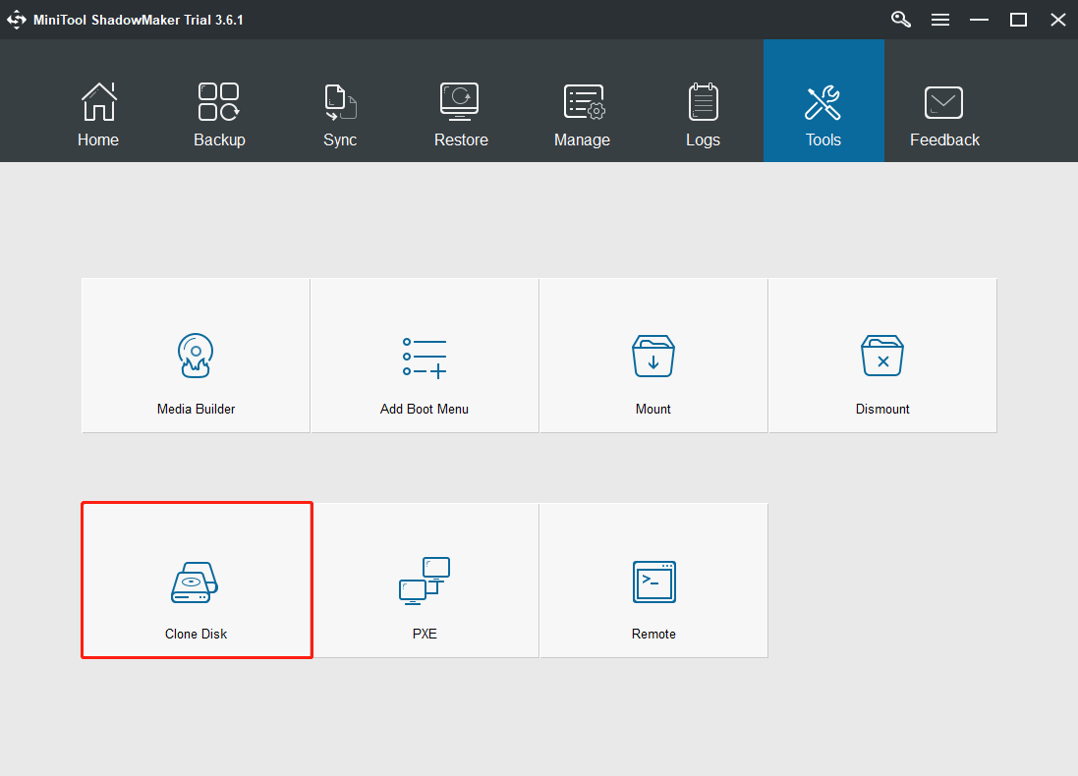Go to the Restore tab
This screenshot has height=776, width=1078.
(x=461, y=101)
